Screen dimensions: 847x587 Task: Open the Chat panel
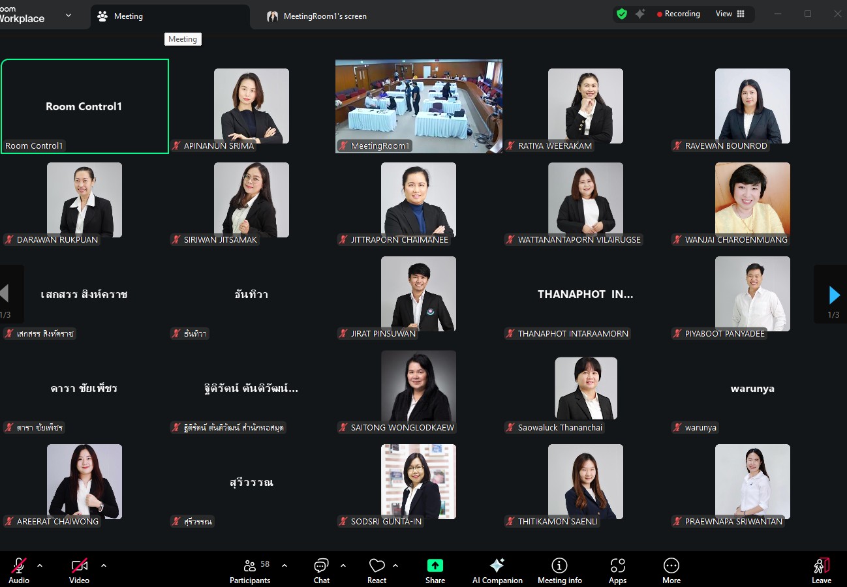(x=321, y=571)
